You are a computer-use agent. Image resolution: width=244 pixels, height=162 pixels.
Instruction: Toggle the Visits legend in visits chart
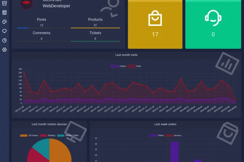pyautogui.click(x=134, y=66)
